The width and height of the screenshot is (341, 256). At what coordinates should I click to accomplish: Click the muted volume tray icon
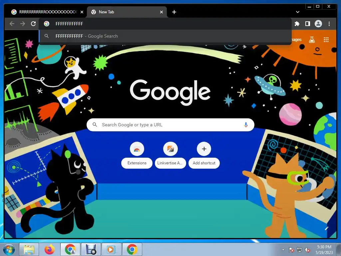click(x=307, y=250)
